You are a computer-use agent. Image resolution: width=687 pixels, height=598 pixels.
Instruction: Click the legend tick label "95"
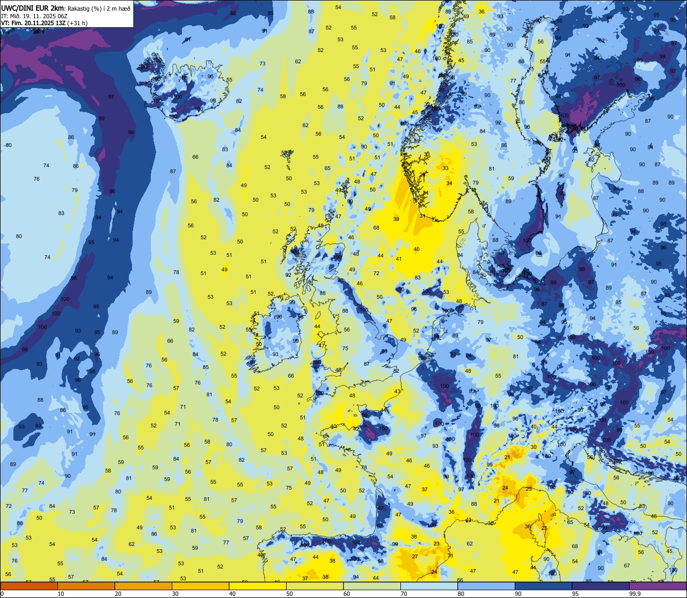pos(575,594)
